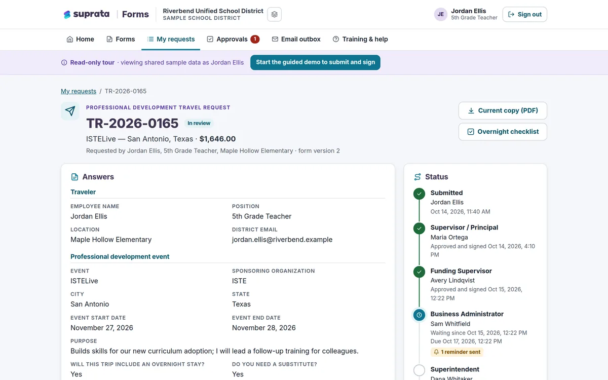Click the event start date November 27, 2026
Image resolution: width=608 pixels, height=380 pixels.
click(x=102, y=328)
